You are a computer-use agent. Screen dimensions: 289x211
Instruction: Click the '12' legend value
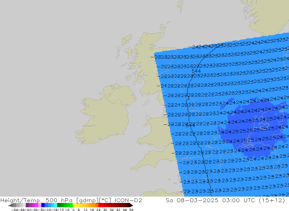(85, 210)
